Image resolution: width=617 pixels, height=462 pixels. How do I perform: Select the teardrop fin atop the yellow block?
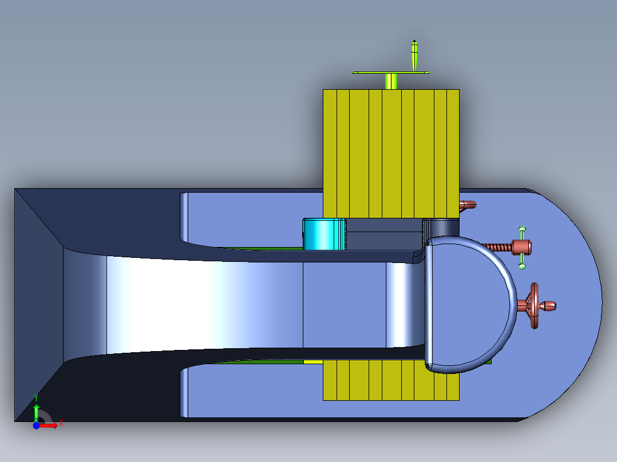coord(414,56)
